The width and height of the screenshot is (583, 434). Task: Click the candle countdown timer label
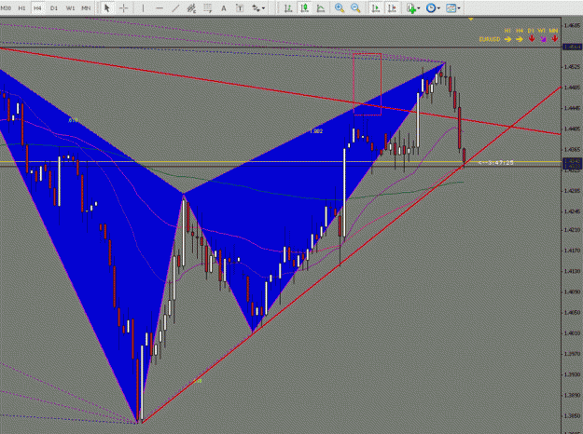(x=496, y=163)
